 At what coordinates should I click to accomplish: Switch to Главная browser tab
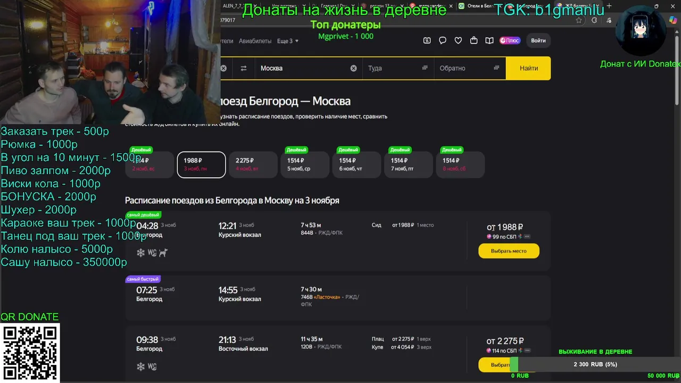(333, 6)
